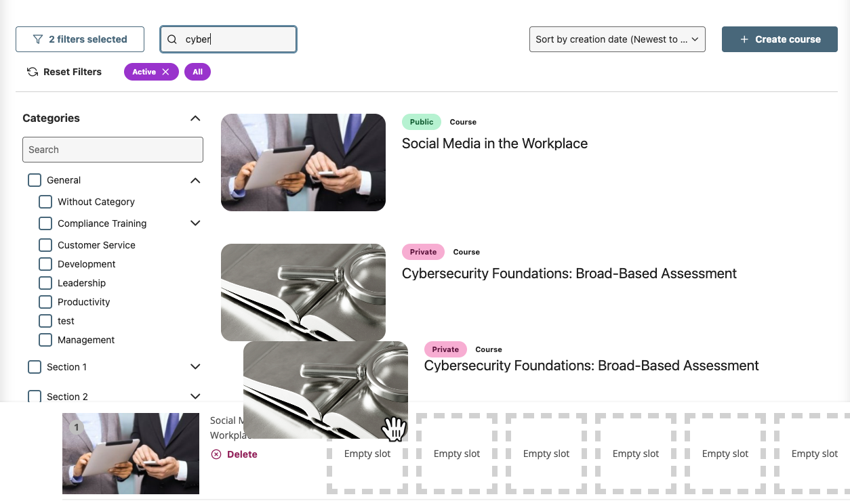Viewport: 850px width, 501px height.
Task: Check the Customer Service checkbox
Action: click(45, 245)
